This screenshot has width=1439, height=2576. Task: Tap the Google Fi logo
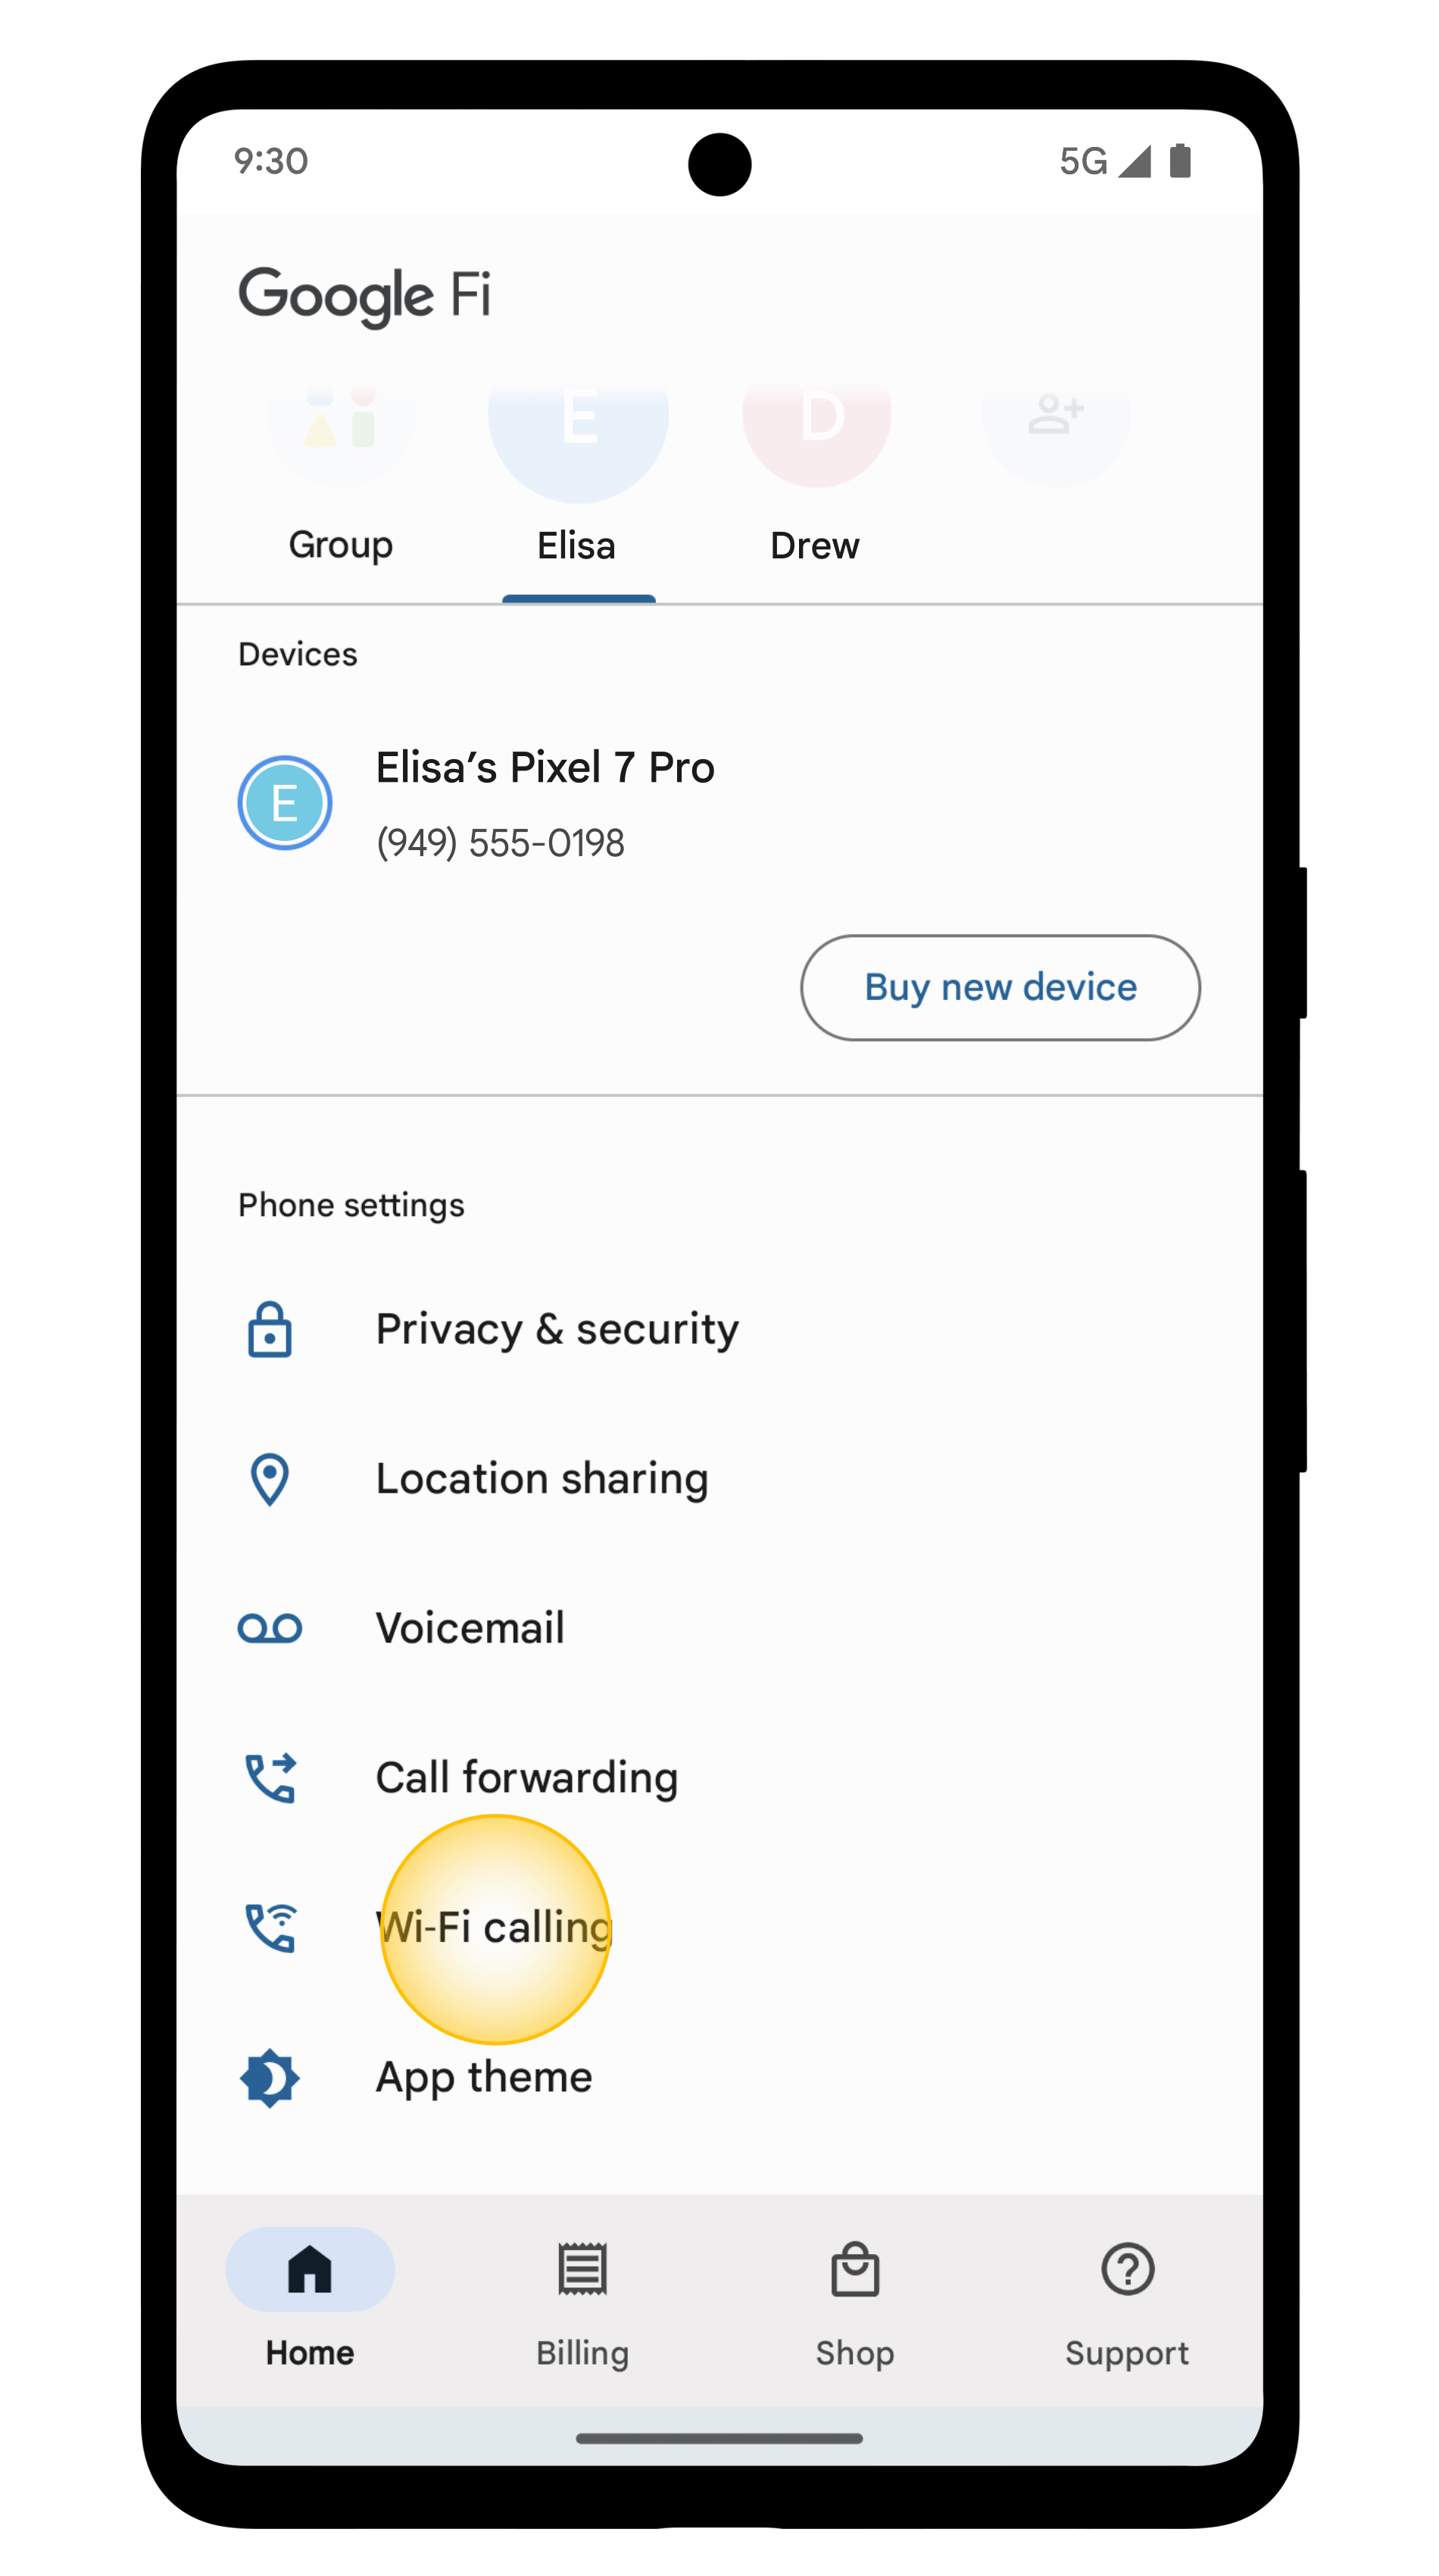(365, 296)
